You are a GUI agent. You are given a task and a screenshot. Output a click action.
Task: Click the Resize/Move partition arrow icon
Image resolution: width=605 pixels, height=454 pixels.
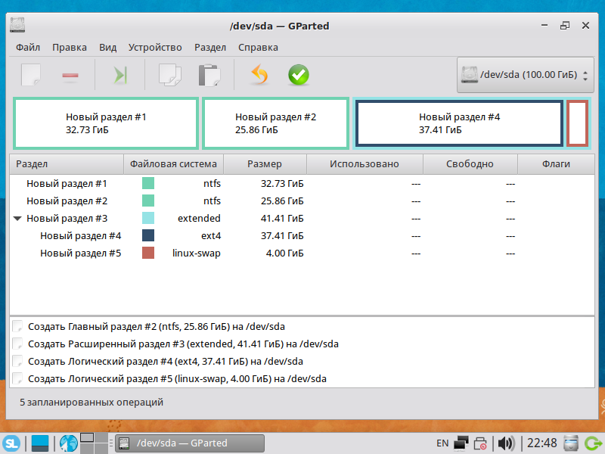click(x=120, y=75)
